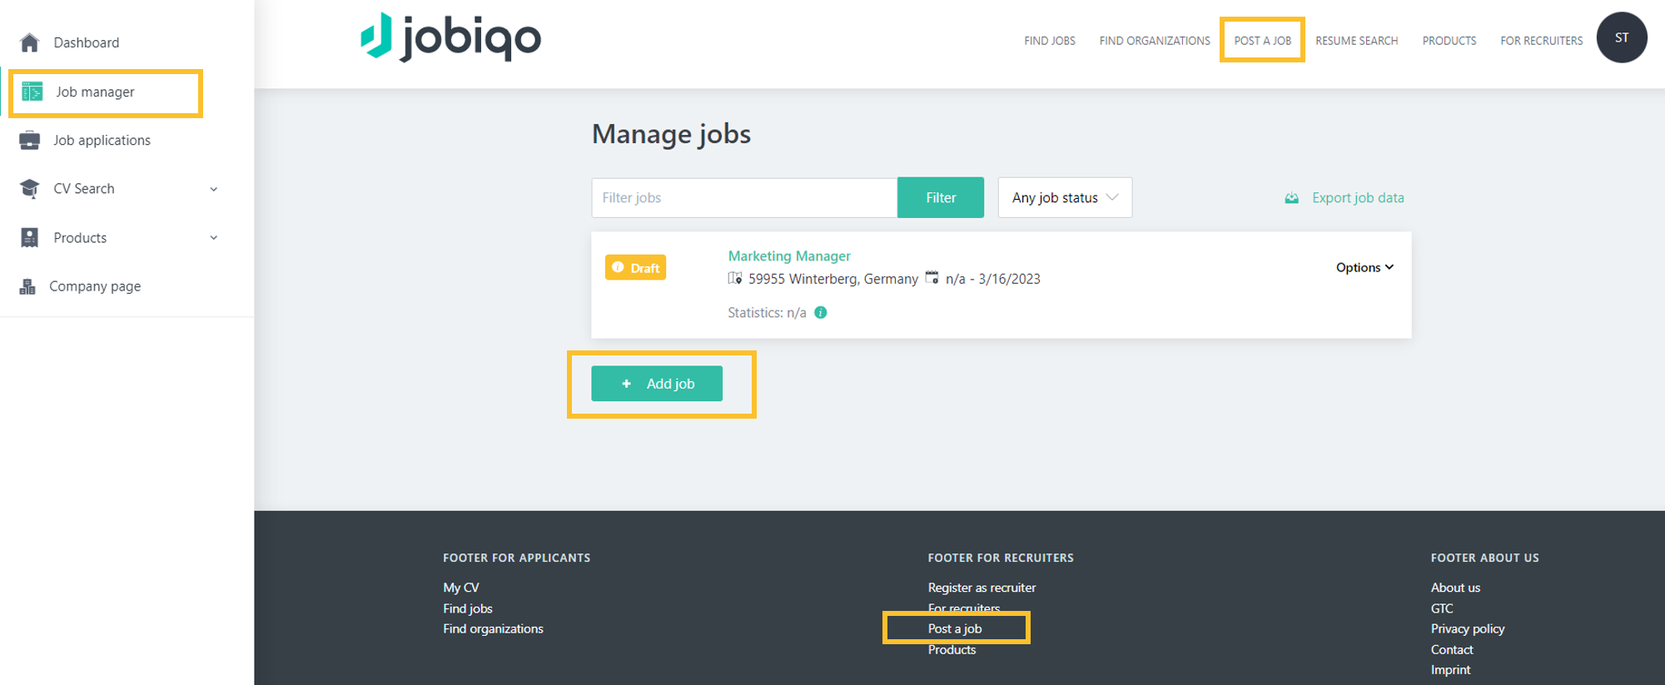
Task: Open Register as recruiter footer link
Action: coord(982,588)
